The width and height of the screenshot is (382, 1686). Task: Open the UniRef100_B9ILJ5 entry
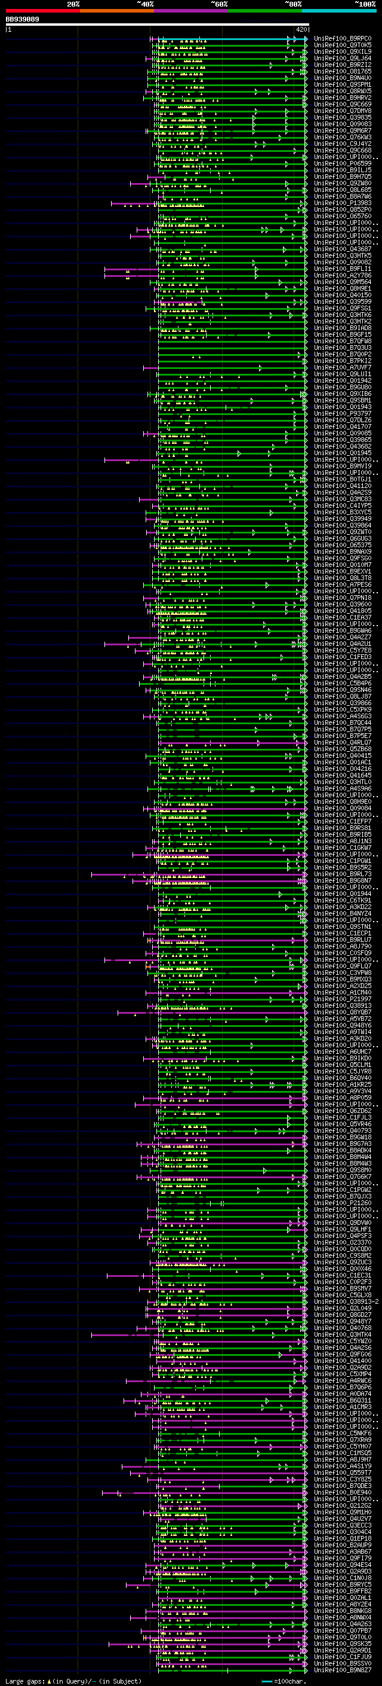(x=343, y=170)
